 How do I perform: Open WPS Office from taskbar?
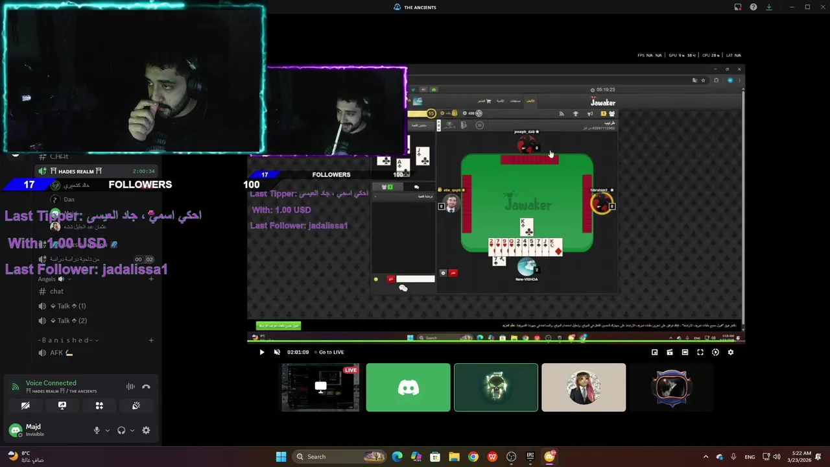click(x=492, y=457)
